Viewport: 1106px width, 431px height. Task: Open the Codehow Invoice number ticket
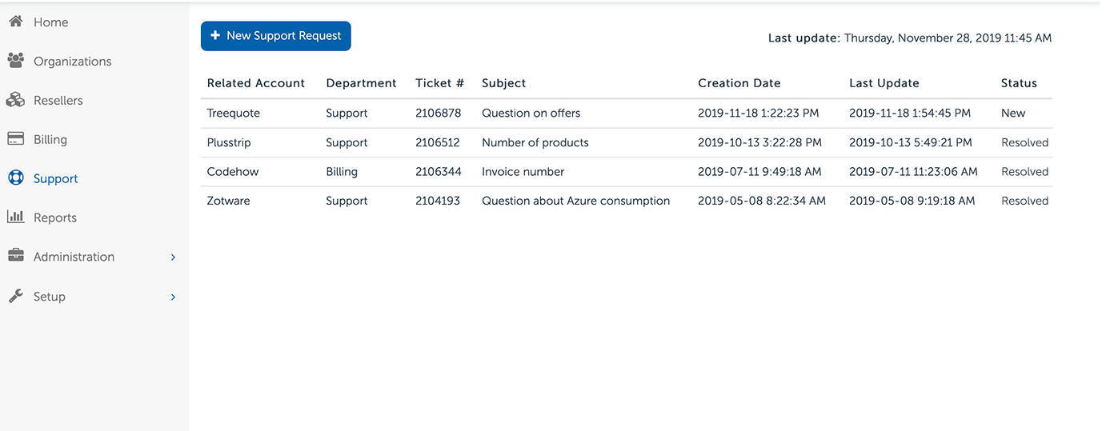point(523,172)
